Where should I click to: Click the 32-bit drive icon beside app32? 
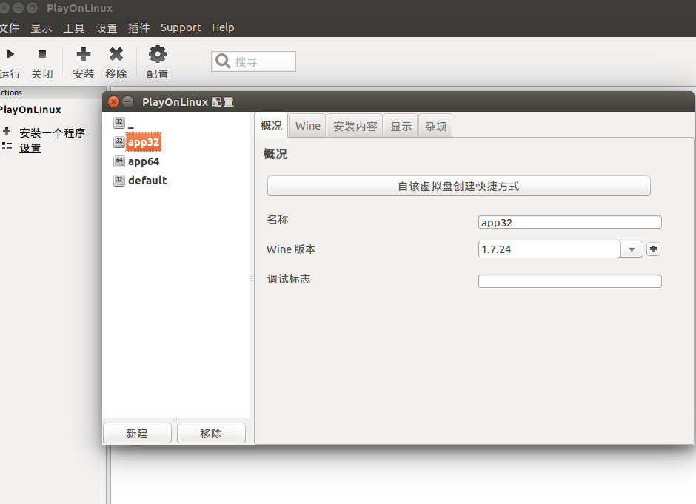[x=119, y=142]
